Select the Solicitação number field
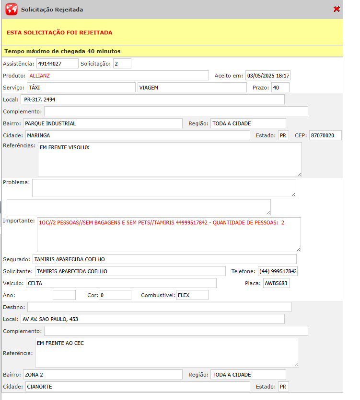The width and height of the screenshot is (360, 400). pos(122,64)
